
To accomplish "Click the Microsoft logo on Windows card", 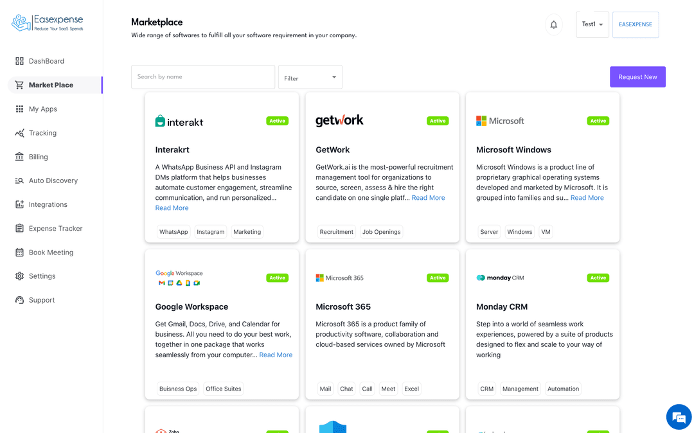I will coord(500,121).
